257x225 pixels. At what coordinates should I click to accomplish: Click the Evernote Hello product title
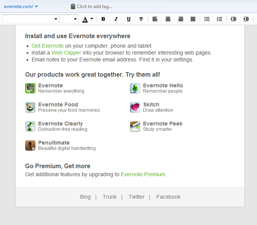coord(163,85)
